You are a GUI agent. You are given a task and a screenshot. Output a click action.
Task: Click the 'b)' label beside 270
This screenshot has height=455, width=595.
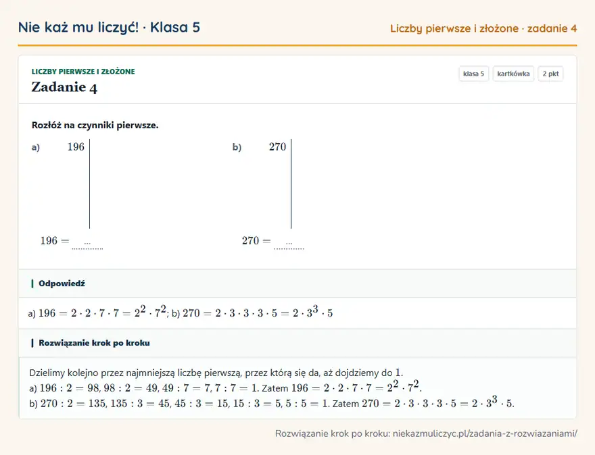237,147
